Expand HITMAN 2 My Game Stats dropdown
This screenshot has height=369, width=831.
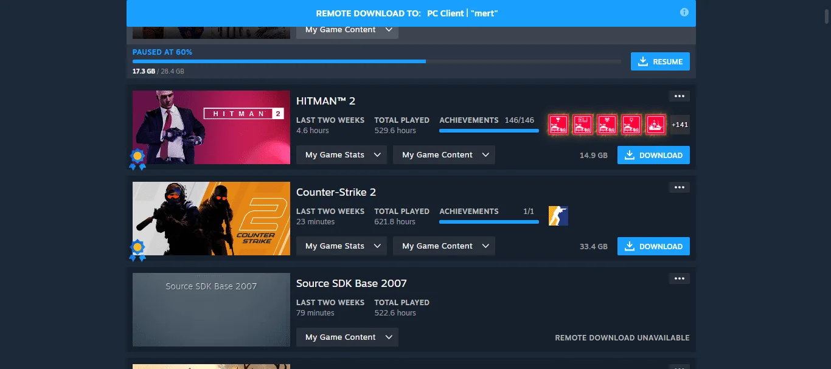[342, 155]
